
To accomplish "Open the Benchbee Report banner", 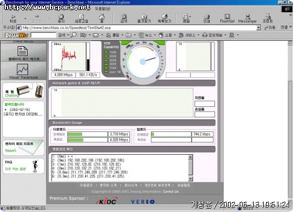I will (23, 148).
